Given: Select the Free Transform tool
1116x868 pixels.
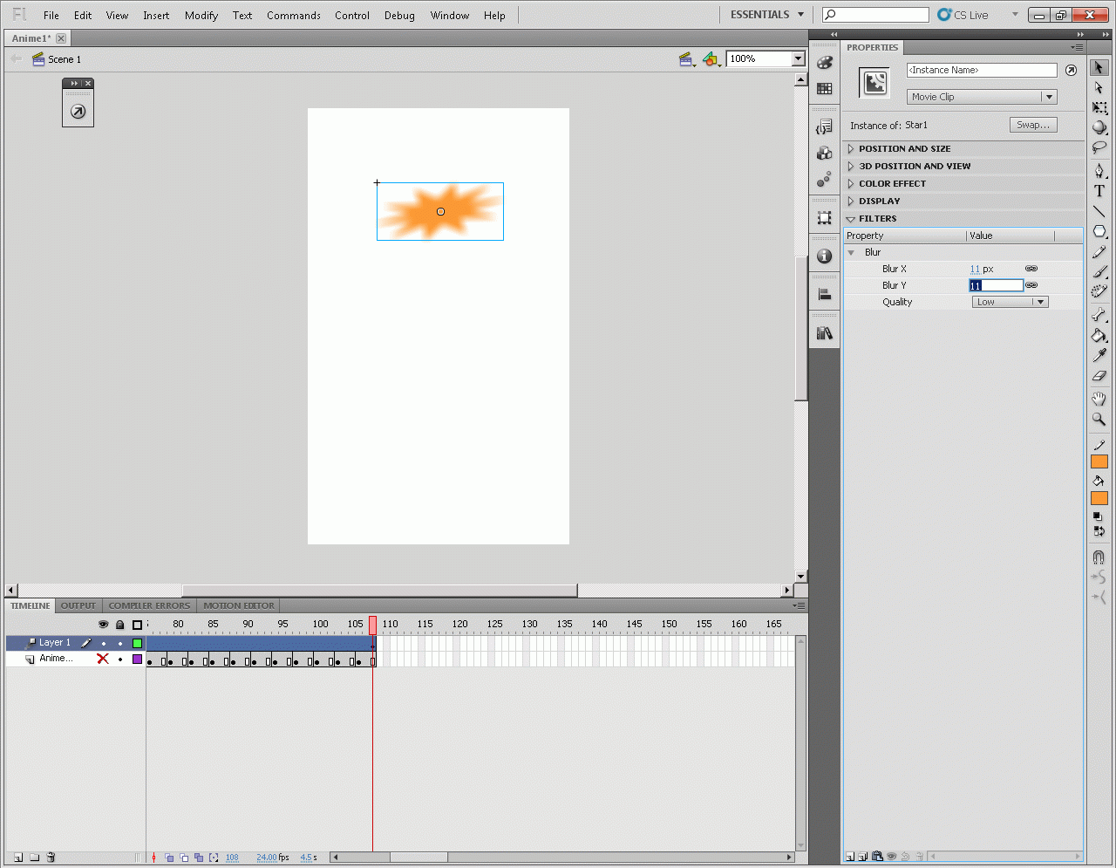Looking at the screenshot, I should coord(1099,107).
